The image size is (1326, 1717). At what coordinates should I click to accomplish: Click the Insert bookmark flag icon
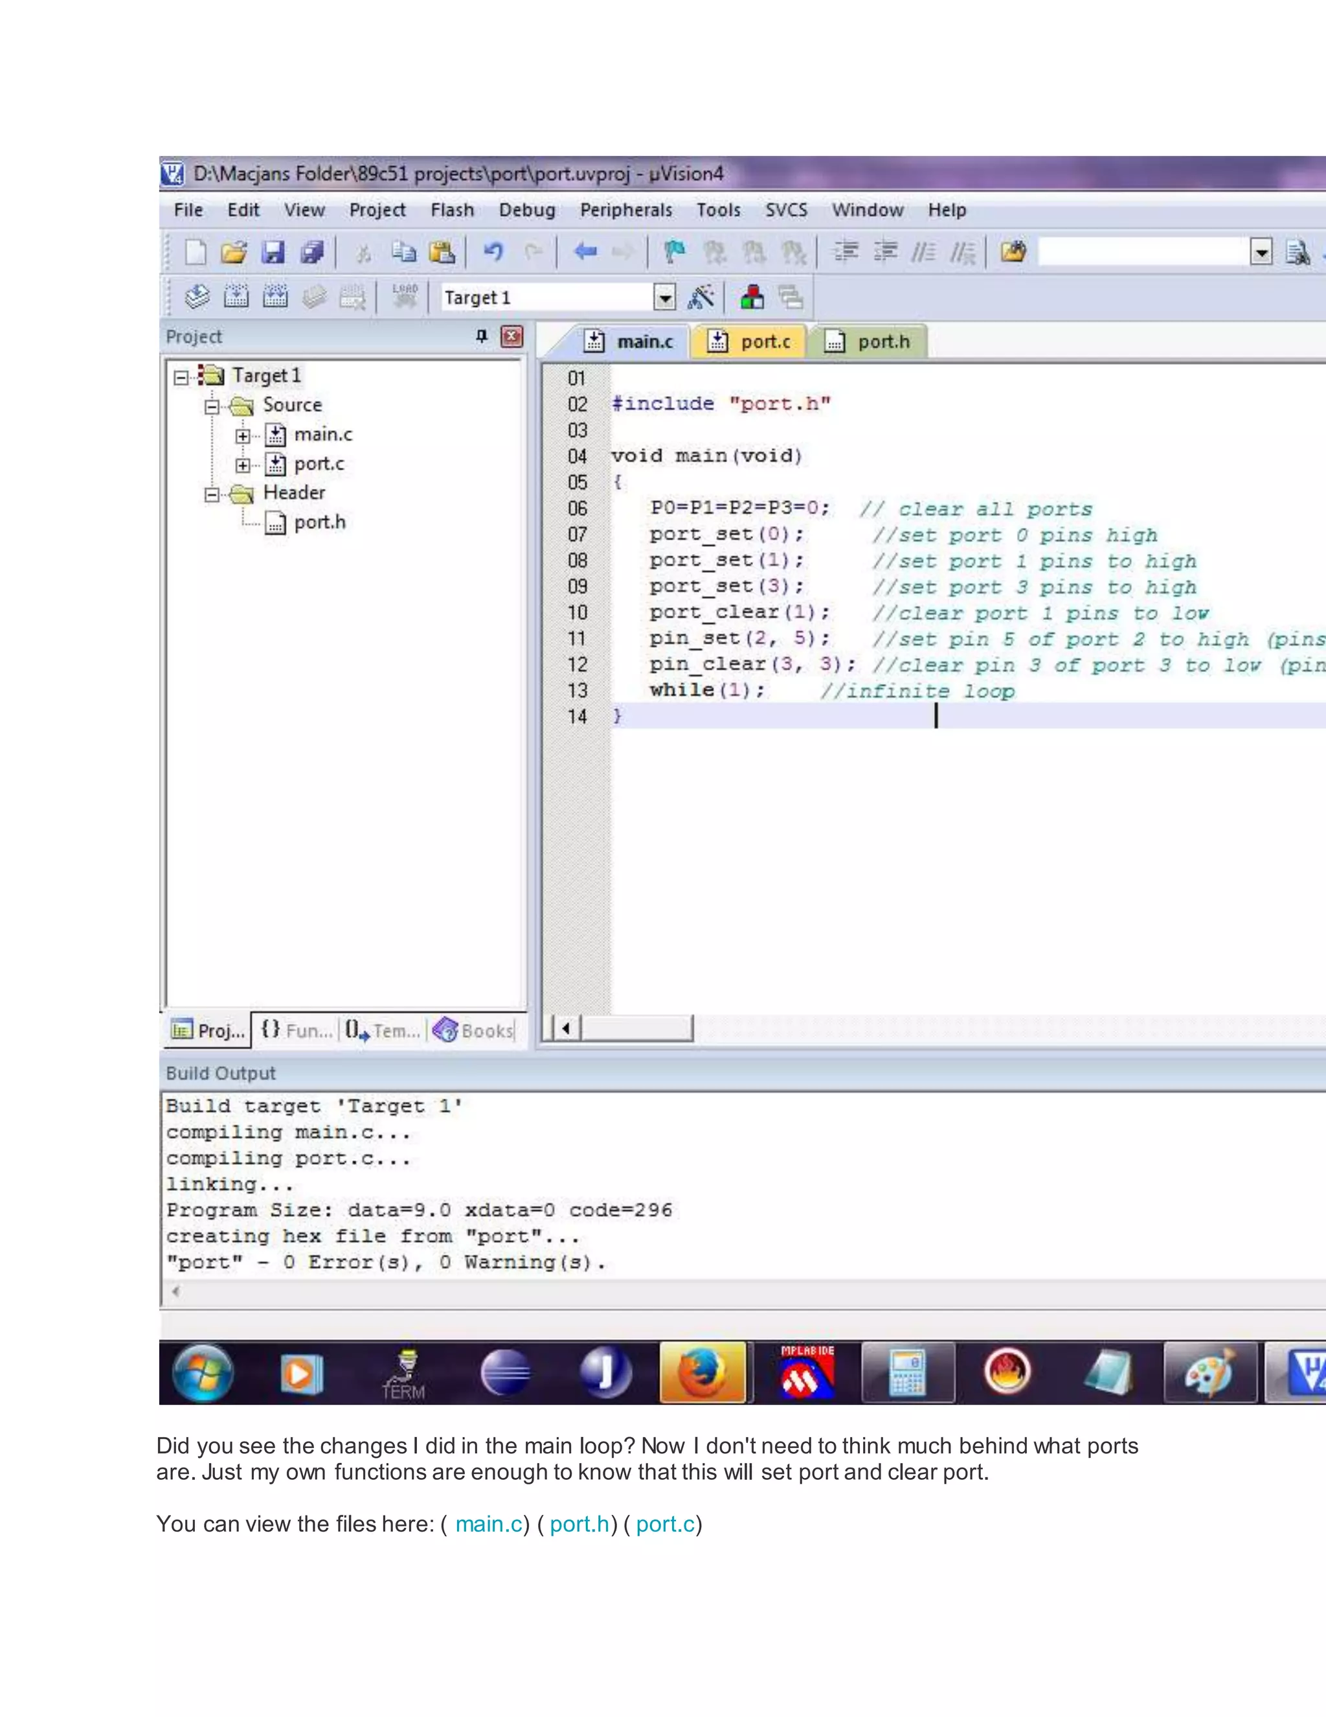pos(674,251)
